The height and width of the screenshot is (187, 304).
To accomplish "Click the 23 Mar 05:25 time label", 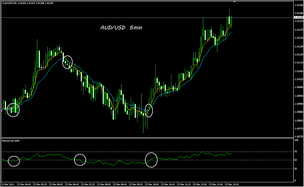I will 40,185.
